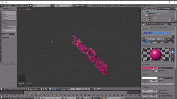Pin the properties context with pin icon
This screenshot has width=177, height=99.
point(143,28)
